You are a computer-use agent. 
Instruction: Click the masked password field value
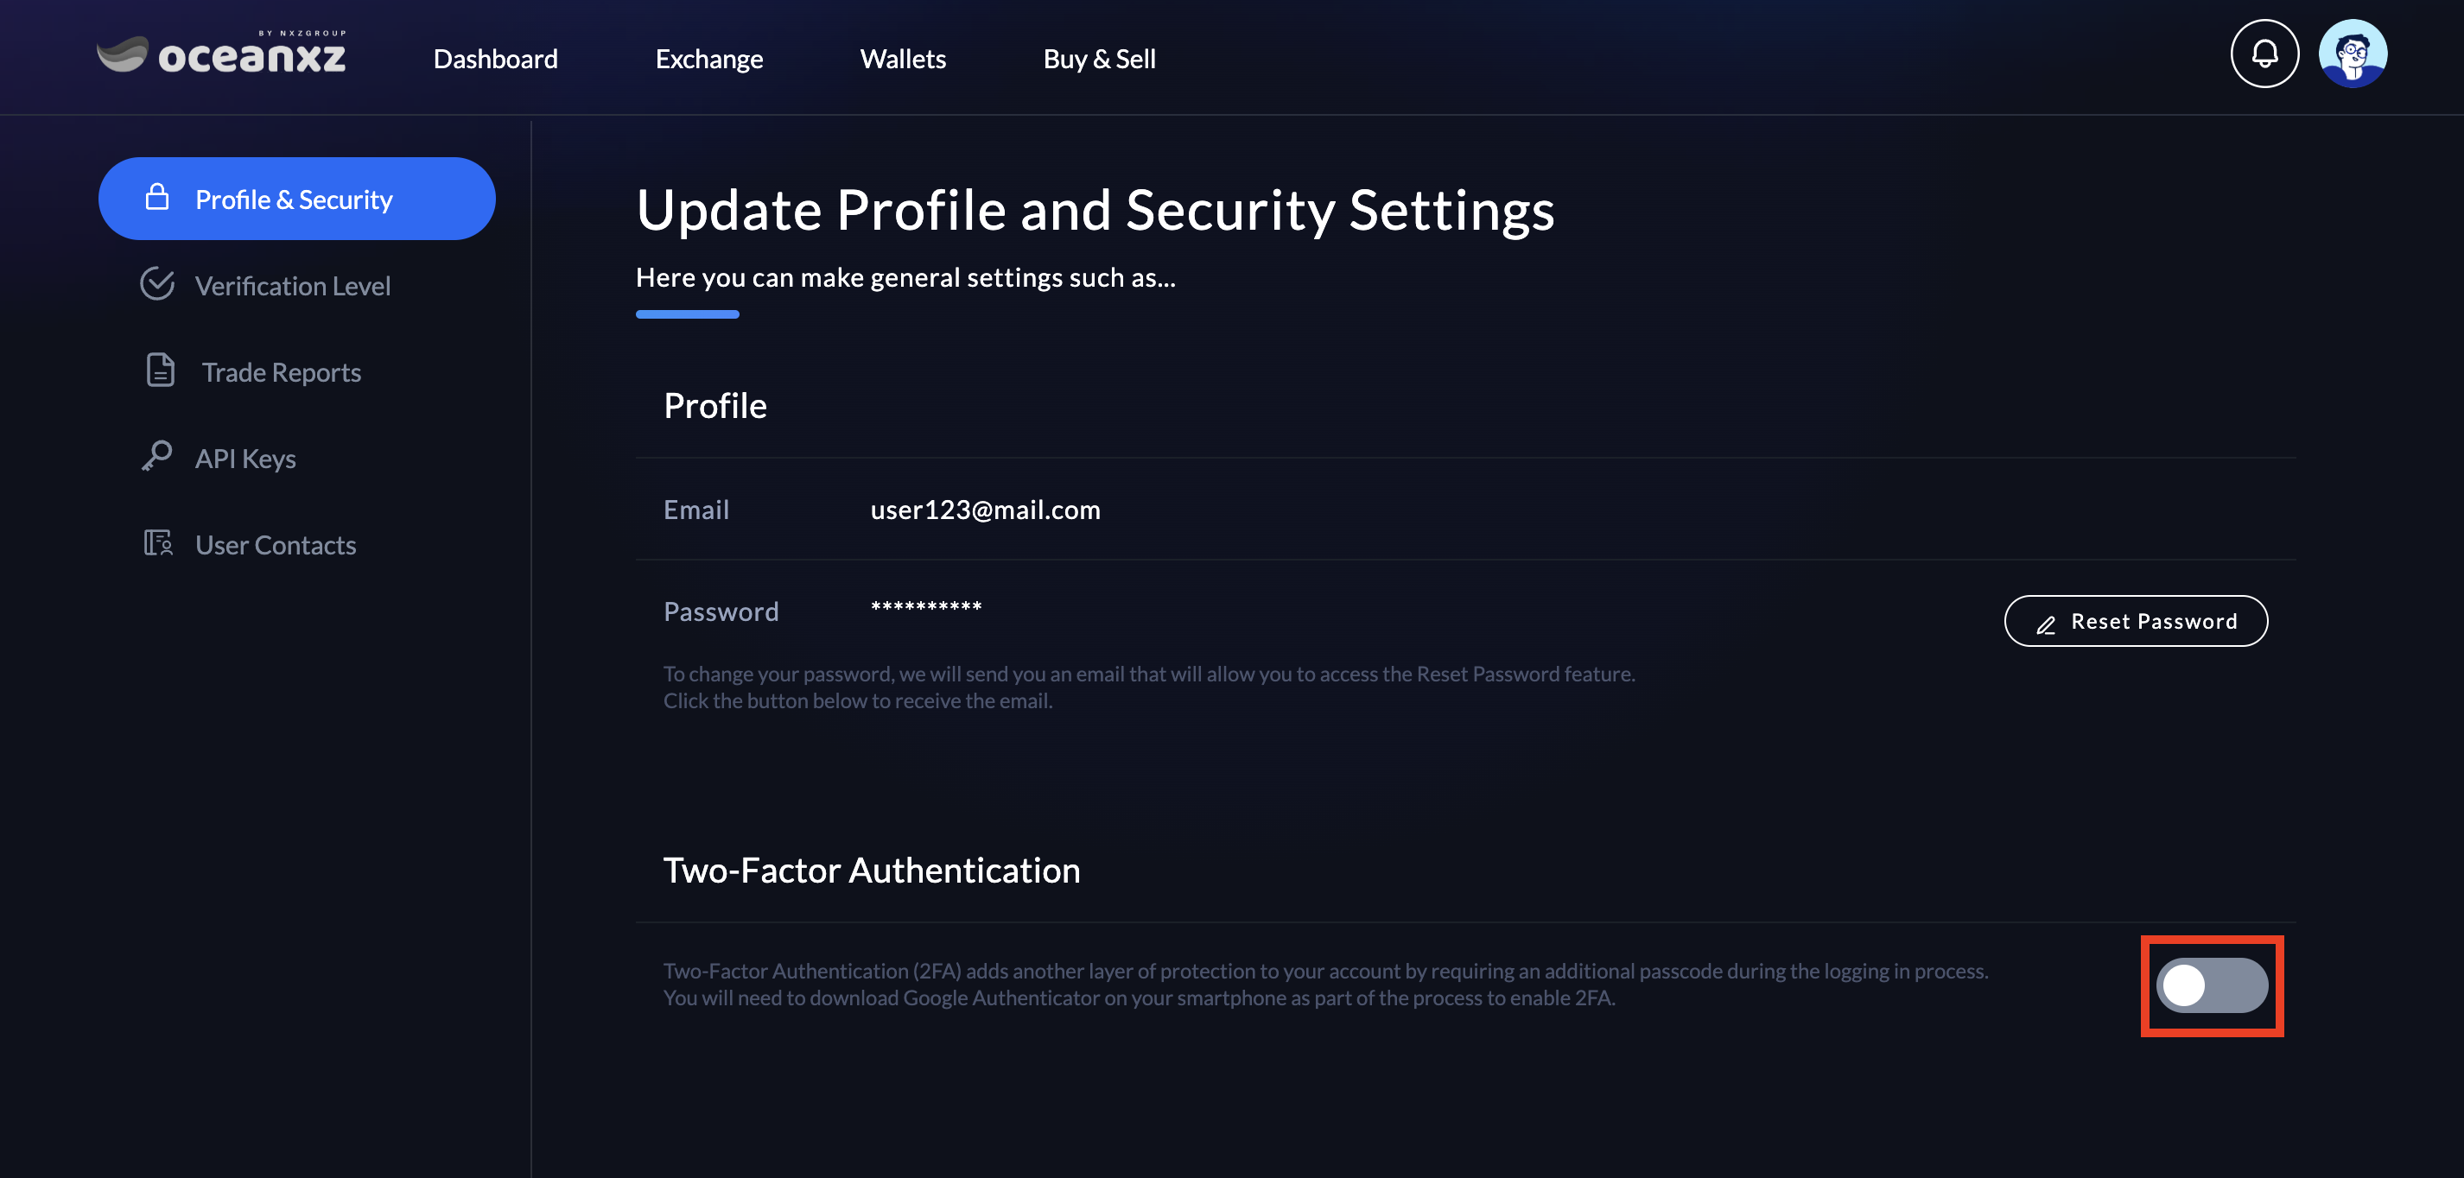(x=925, y=608)
